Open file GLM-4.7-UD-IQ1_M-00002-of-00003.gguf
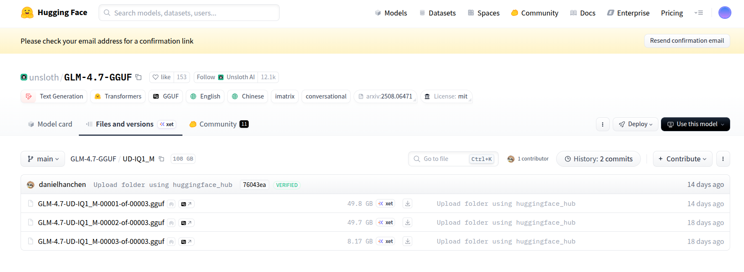The image size is (744, 272). coord(101,223)
